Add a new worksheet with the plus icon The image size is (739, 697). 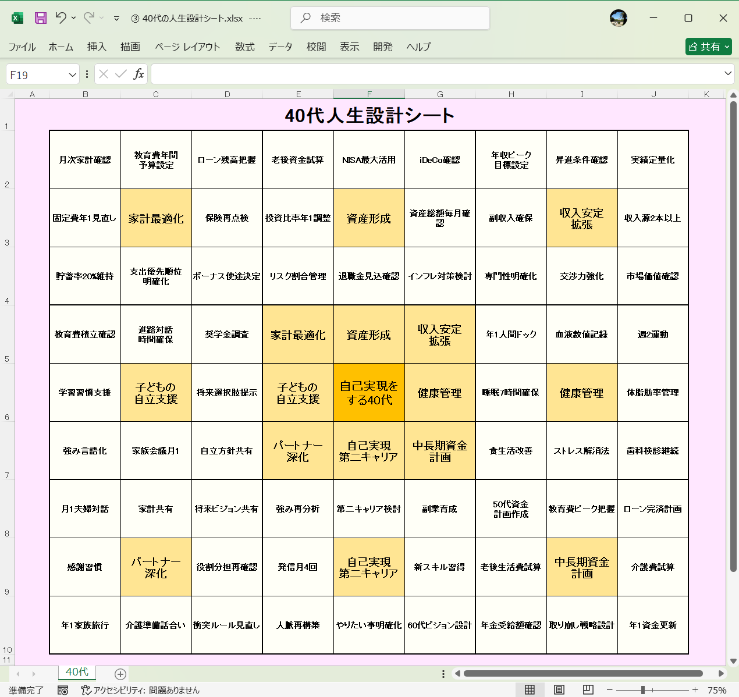120,673
